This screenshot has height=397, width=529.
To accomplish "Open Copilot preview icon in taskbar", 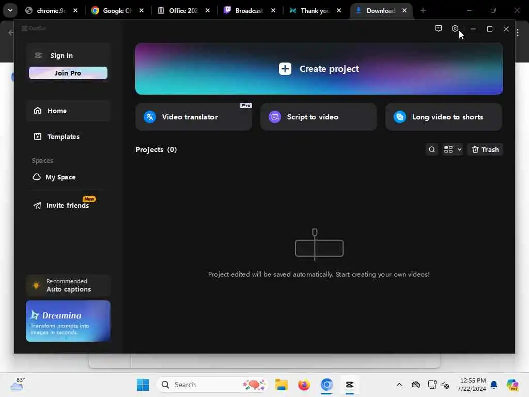I will 512,385.
